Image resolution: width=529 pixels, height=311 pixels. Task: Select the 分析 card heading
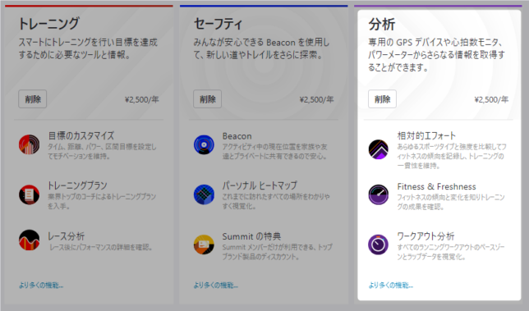pyautogui.click(x=382, y=25)
